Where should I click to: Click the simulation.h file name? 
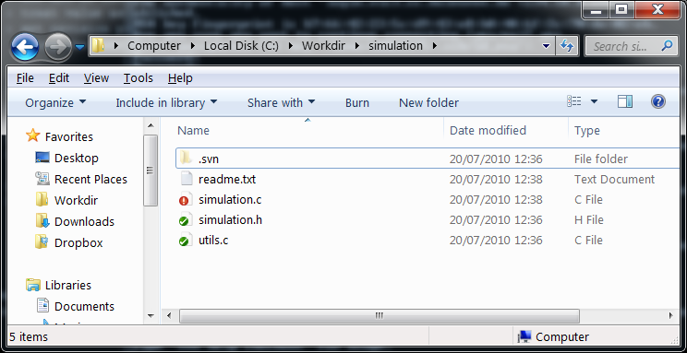click(x=231, y=219)
